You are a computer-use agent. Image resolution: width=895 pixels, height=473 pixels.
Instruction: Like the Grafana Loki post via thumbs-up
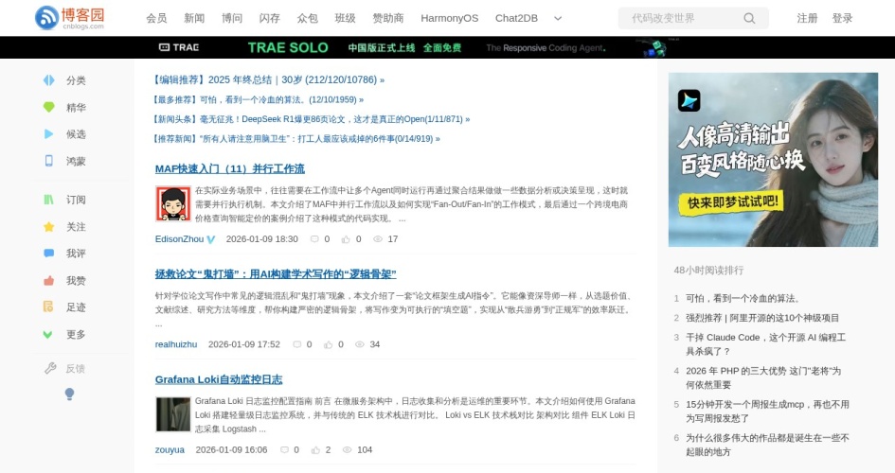[x=313, y=449]
